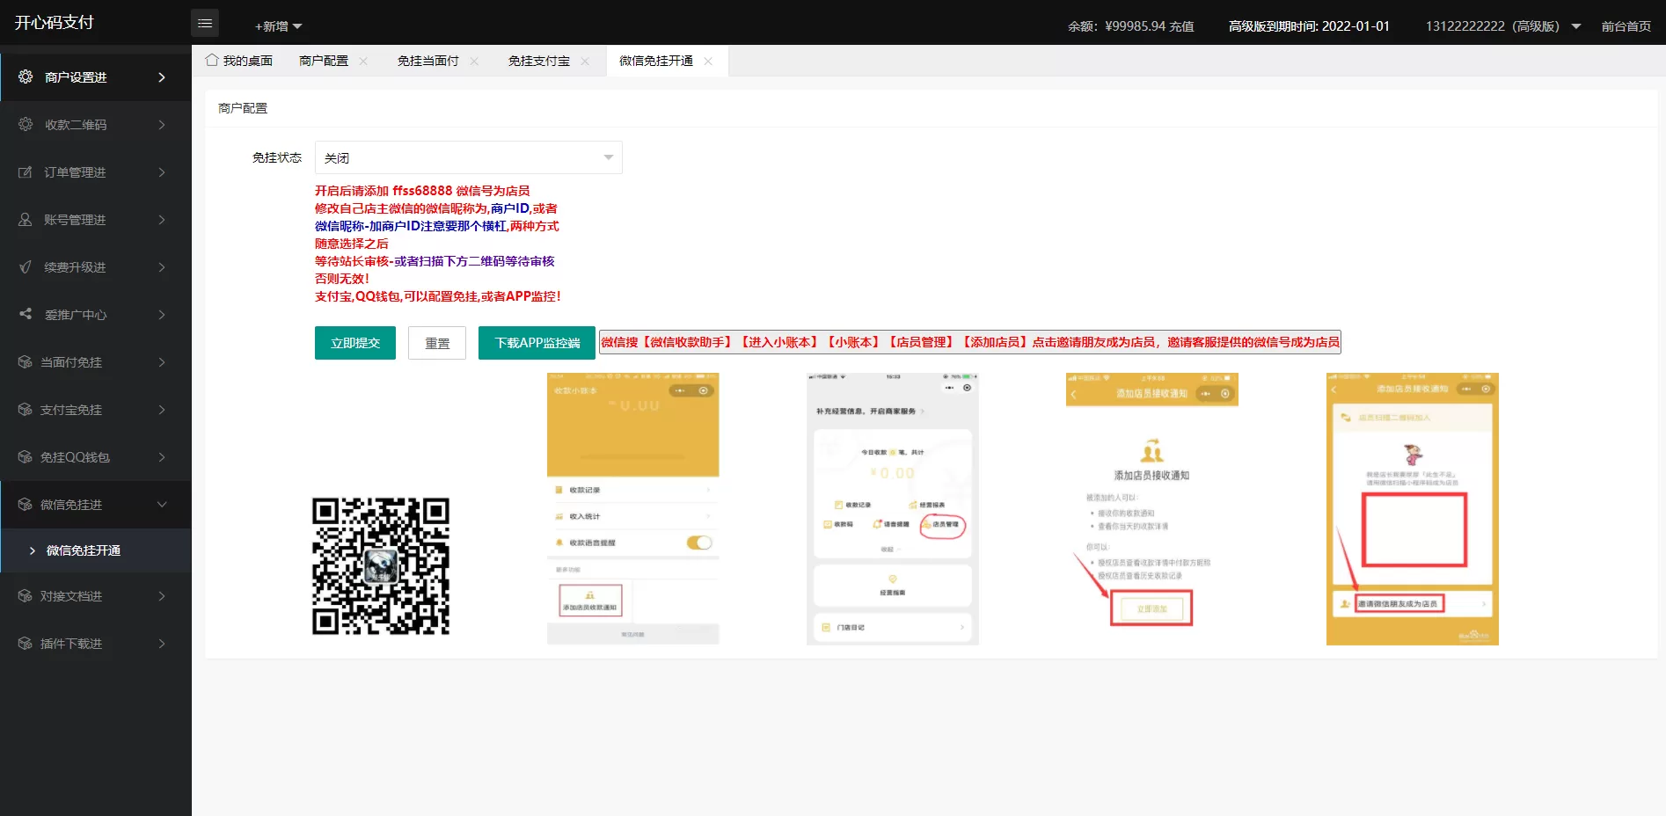
Task: Open 免挂QQ钱包 via its icon
Action: [26, 457]
